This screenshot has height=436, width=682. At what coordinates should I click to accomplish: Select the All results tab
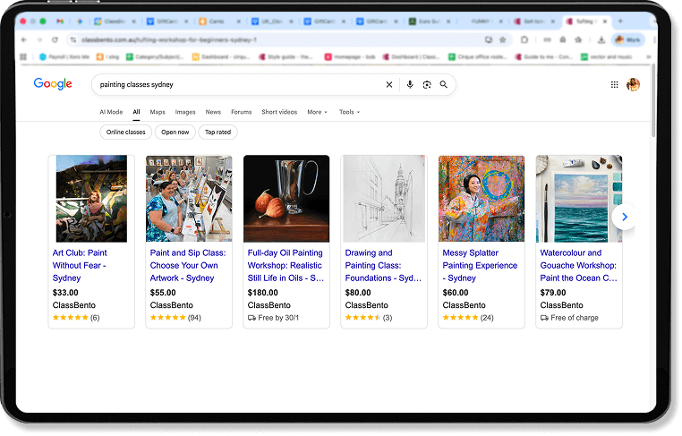(x=136, y=112)
